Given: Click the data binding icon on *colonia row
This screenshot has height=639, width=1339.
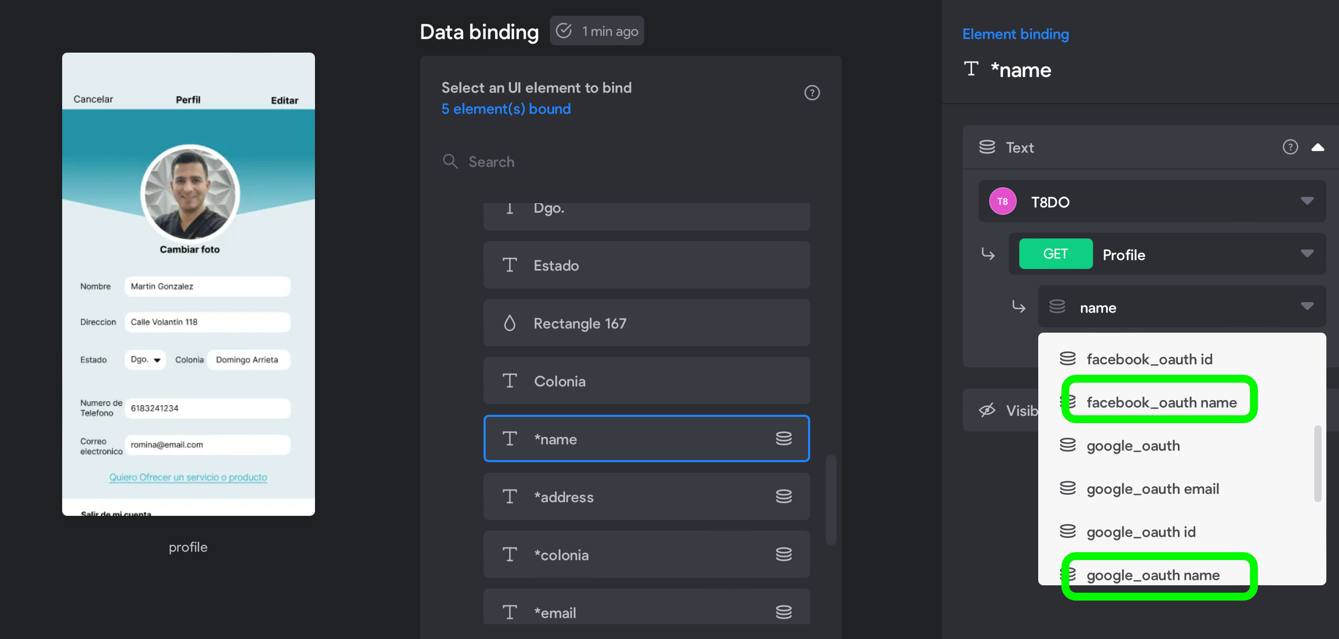Looking at the screenshot, I should (x=784, y=554).
